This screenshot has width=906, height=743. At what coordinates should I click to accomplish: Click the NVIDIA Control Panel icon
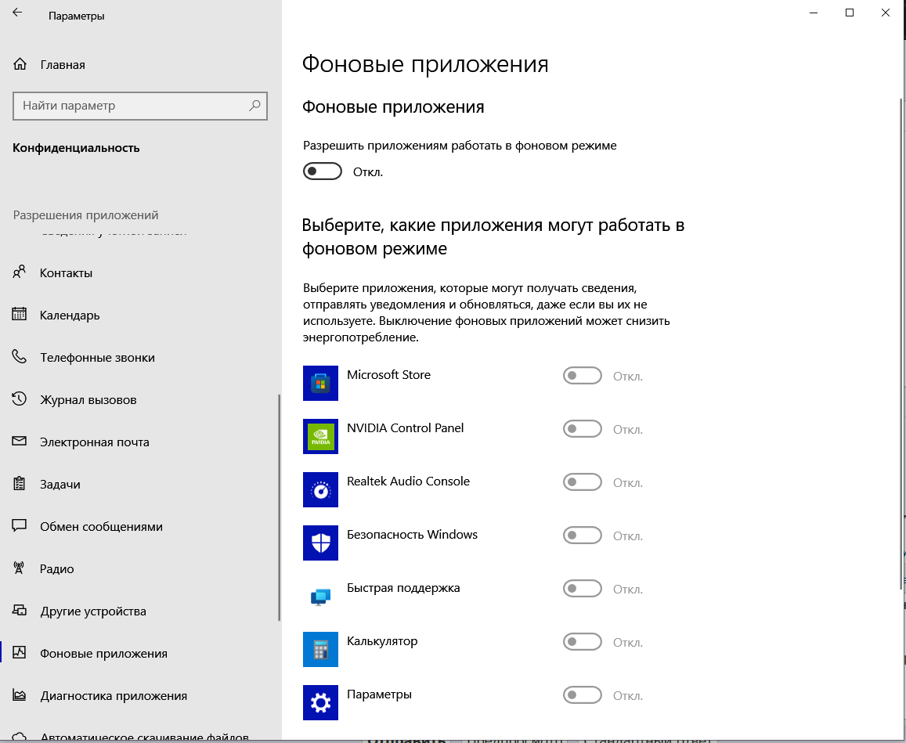[x=321, y=436]
